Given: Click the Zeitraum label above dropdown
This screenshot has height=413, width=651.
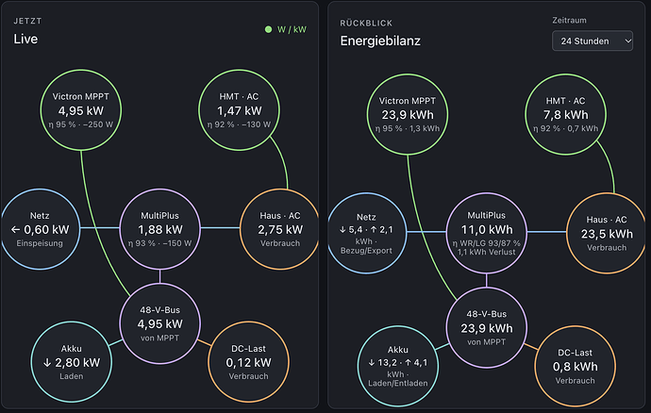Looking at the screenshot, I should [569, 21].
